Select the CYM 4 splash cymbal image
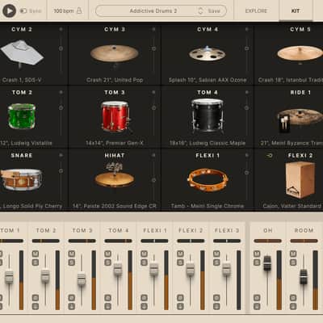Viewport: 323px width, 323px height. click(x=208, y=53)
